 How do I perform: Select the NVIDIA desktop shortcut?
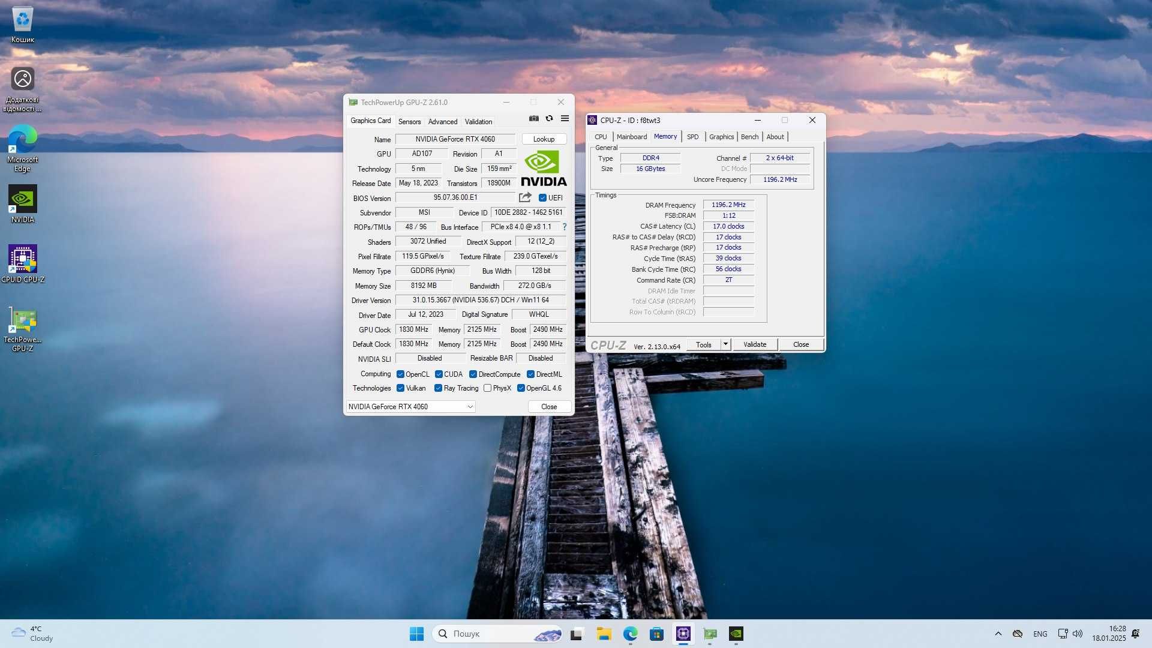[x=23, y=204]
